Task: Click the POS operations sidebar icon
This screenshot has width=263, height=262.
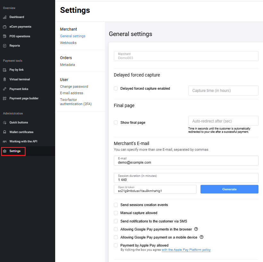Action: click(x=4, y=36)
